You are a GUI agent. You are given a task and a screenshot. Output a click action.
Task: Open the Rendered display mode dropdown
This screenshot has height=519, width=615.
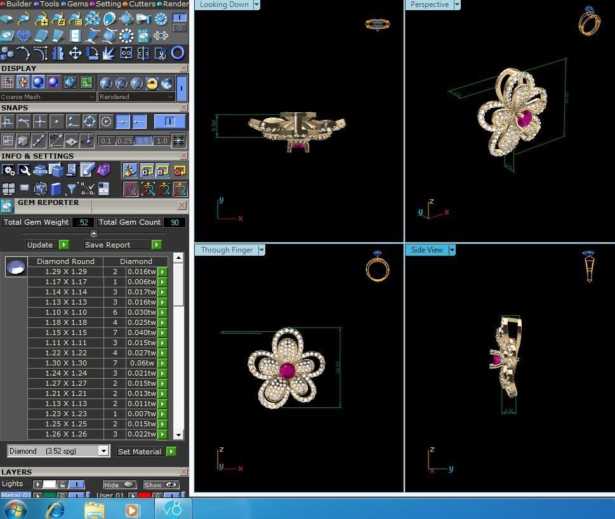pos(136,97)
